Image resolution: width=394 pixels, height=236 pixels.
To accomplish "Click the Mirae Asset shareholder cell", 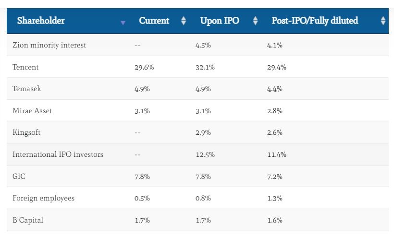I will pos(32,111).
